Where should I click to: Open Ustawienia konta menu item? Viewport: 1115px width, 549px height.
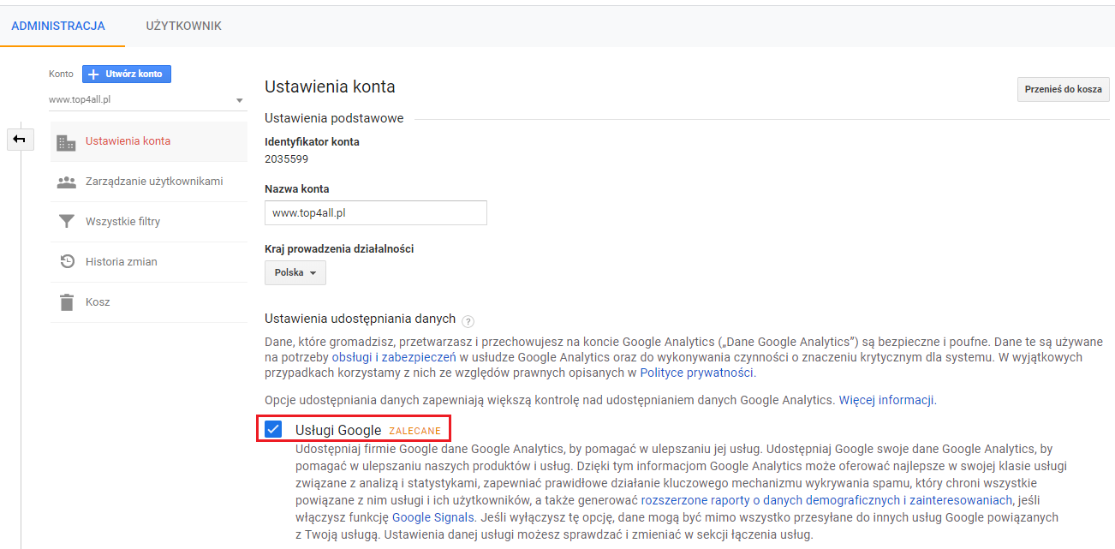pos(149,141)
